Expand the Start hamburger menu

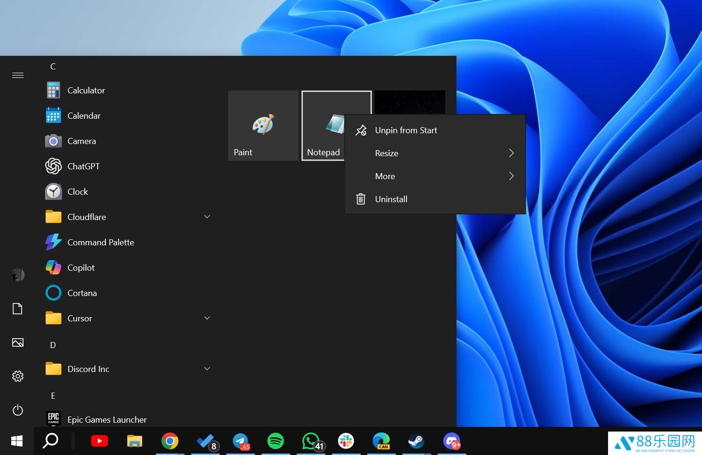[x=18, y=76]
